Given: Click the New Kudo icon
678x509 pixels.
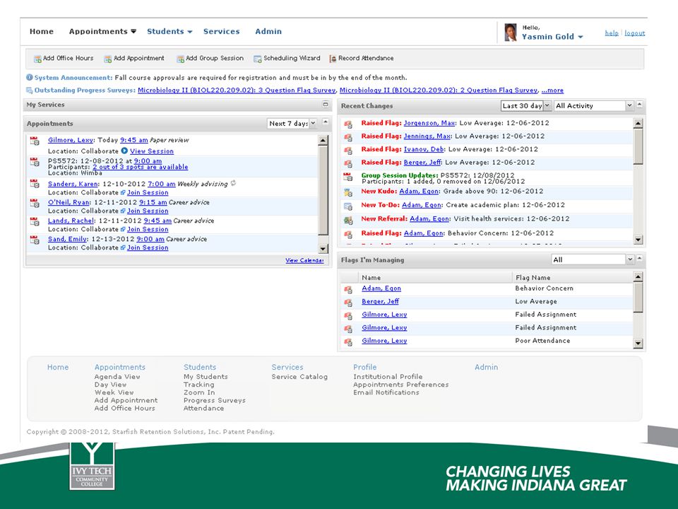Looking at the screenshot, I should tap(348, 192).
